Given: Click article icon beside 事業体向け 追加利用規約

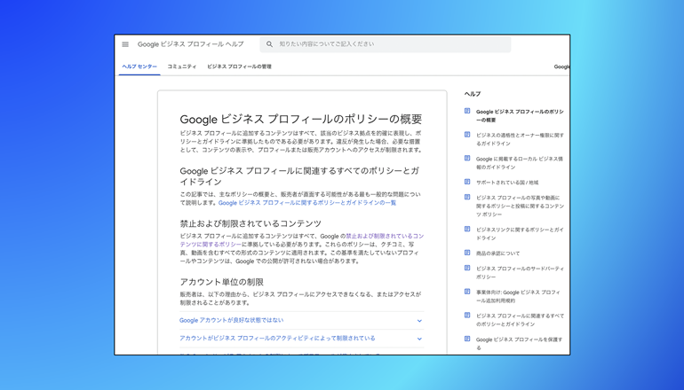Looking at the screenshot, I should [467, 292].
